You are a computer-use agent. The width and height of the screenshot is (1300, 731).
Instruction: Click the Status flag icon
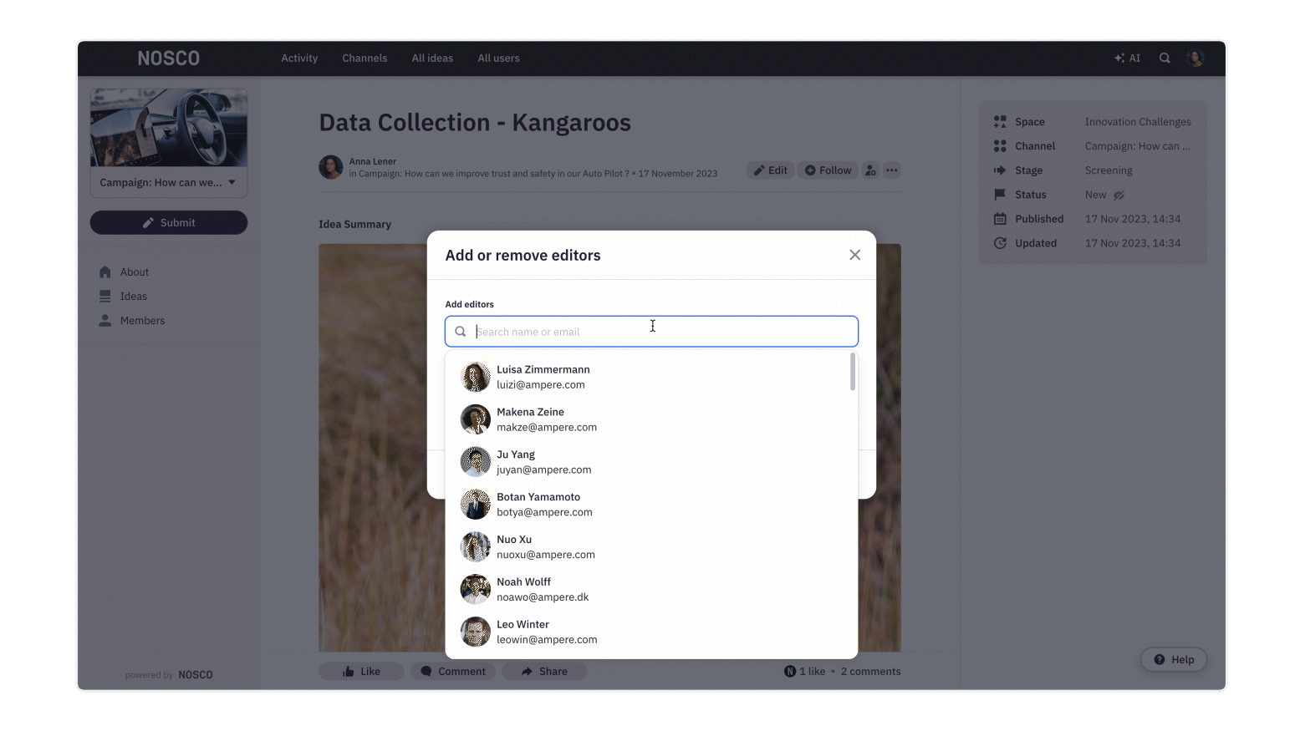[1000, 195]
